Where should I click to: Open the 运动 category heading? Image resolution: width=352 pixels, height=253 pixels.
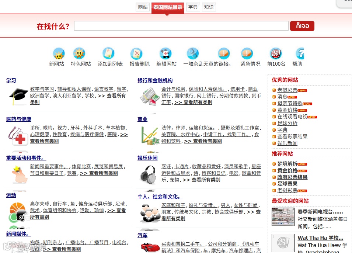coord(11,195)
